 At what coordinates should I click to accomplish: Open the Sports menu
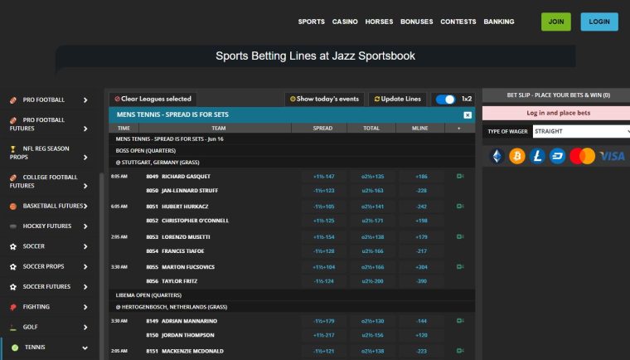coord(312,22)
